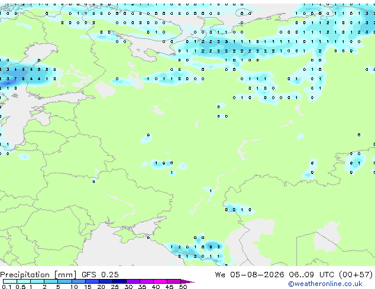
Task: Click the "50" legend scale label
Action: (183, 287)
